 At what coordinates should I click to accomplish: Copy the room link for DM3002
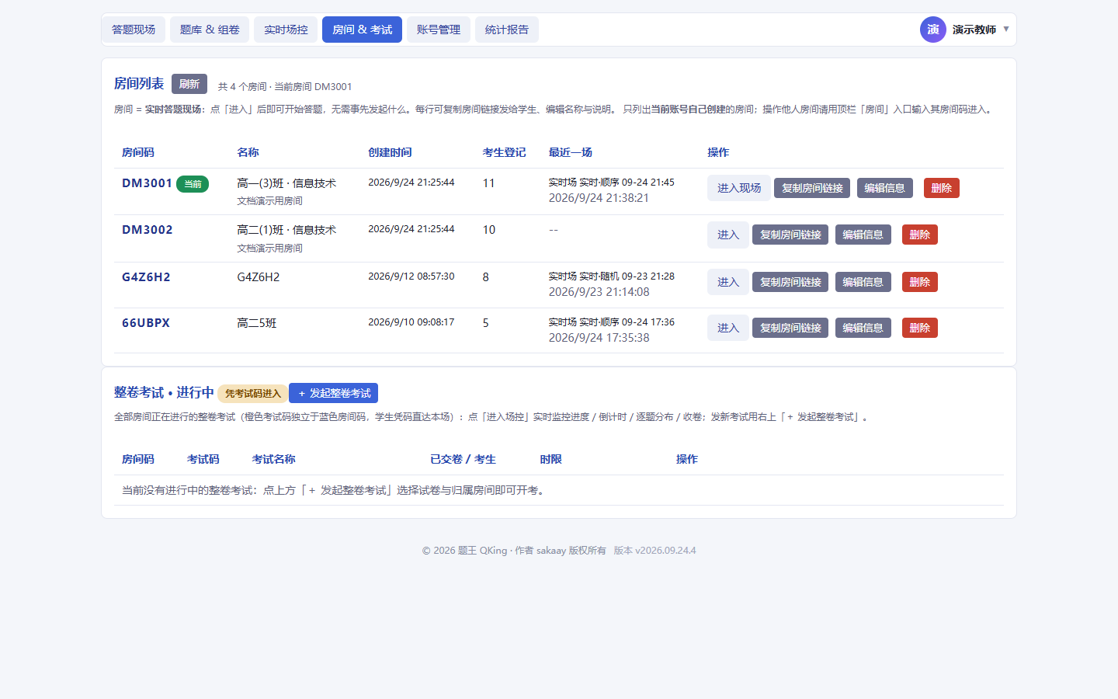click(x=790, y=235)
